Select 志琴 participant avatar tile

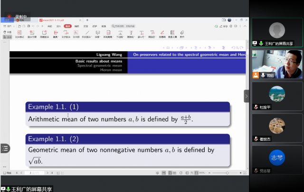tap(277, 159)
